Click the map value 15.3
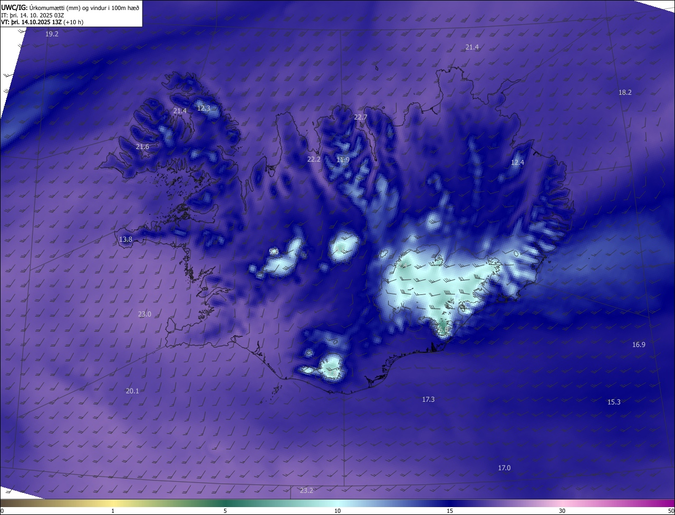 tap(614, 402)
